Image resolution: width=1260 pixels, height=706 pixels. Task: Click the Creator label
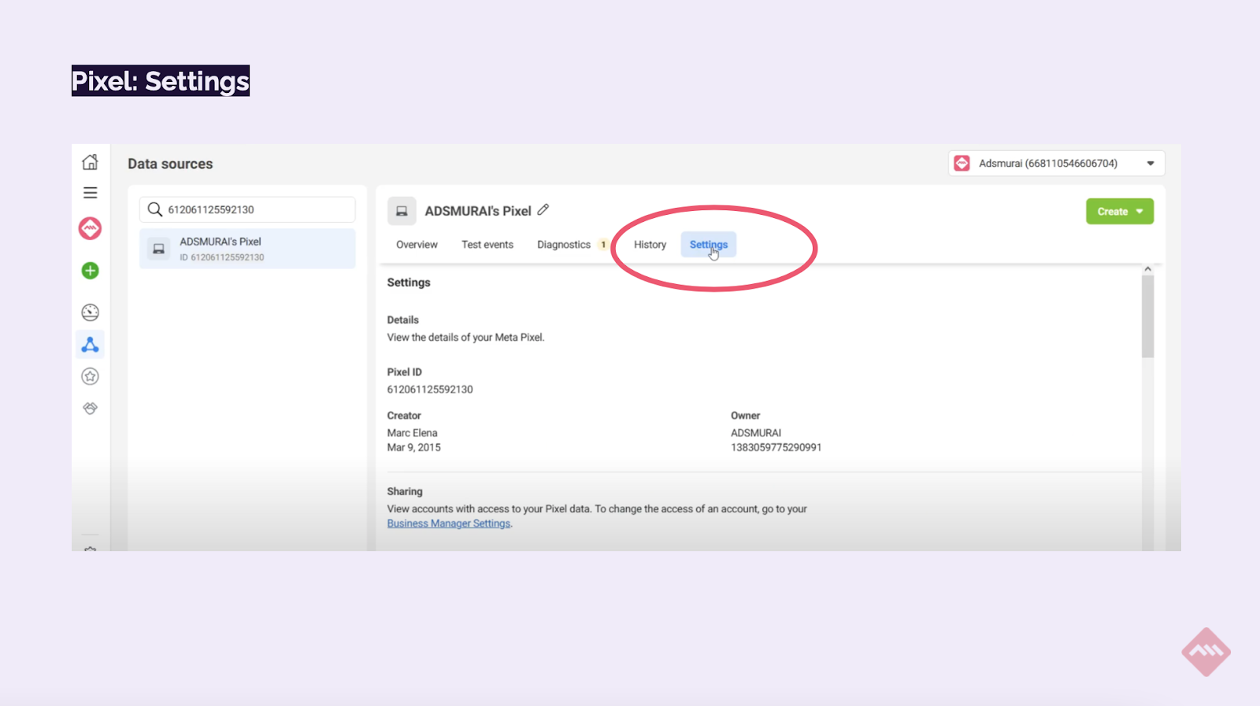[404, 416]
